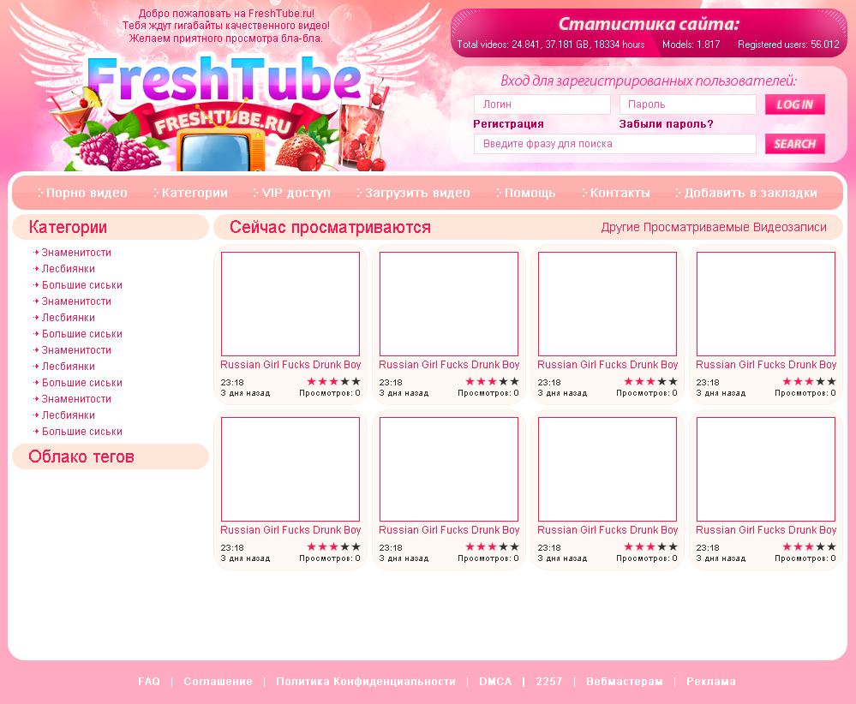Open the DMCA footer link
Image resolution: width=856 pixels, height=704 pixels.
[495, 682]
